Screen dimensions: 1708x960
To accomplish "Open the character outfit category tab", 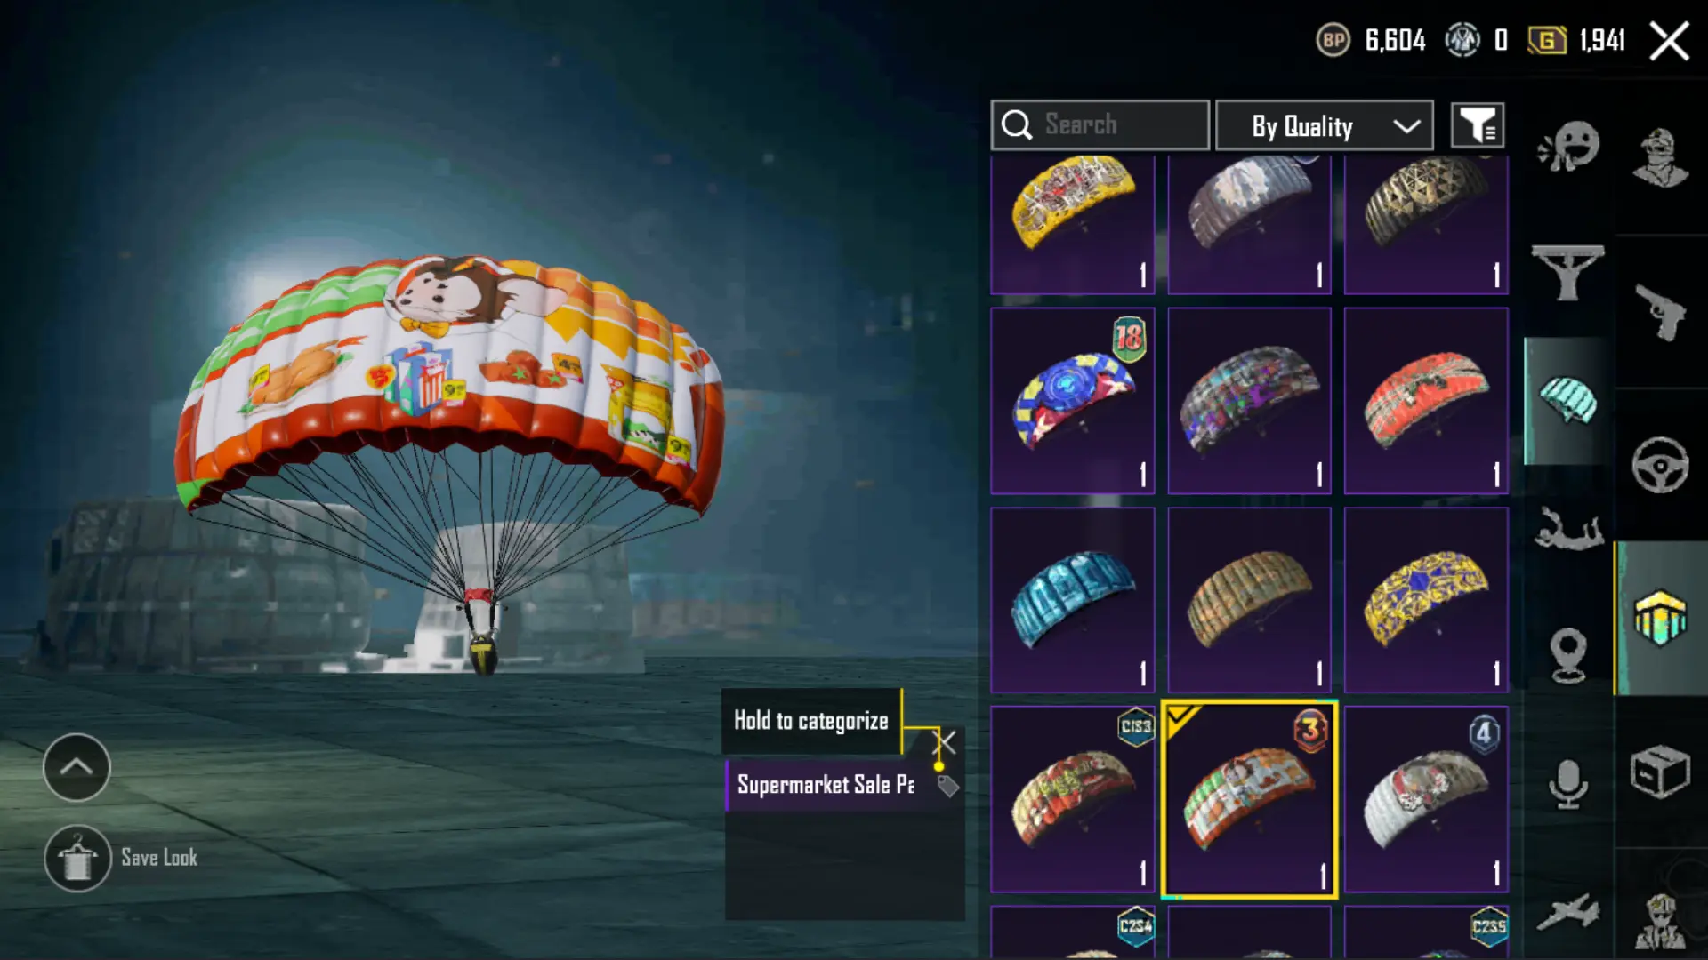I will pyautogui.click(x=1660, y=159).
